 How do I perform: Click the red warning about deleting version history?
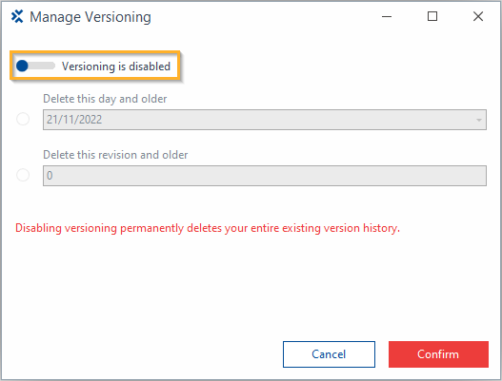pyautogui.click(x=208, y=228)
